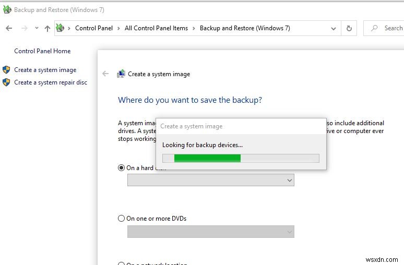Click shield icon beside system repair disc
The height and width of the screenshot is (265, 404).
click(x=6, y=82)
